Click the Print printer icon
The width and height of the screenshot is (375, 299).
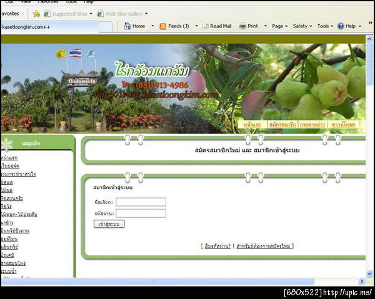[242, 26]
